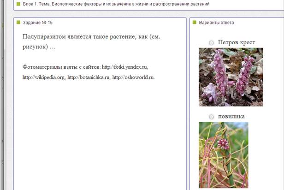The height and width of the screenshot is (190, 284).
Task: Click the question text about Полупаразитом
Action: click(91, 42)
